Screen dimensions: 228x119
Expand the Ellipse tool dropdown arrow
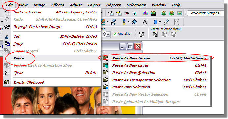click(160, 22)
